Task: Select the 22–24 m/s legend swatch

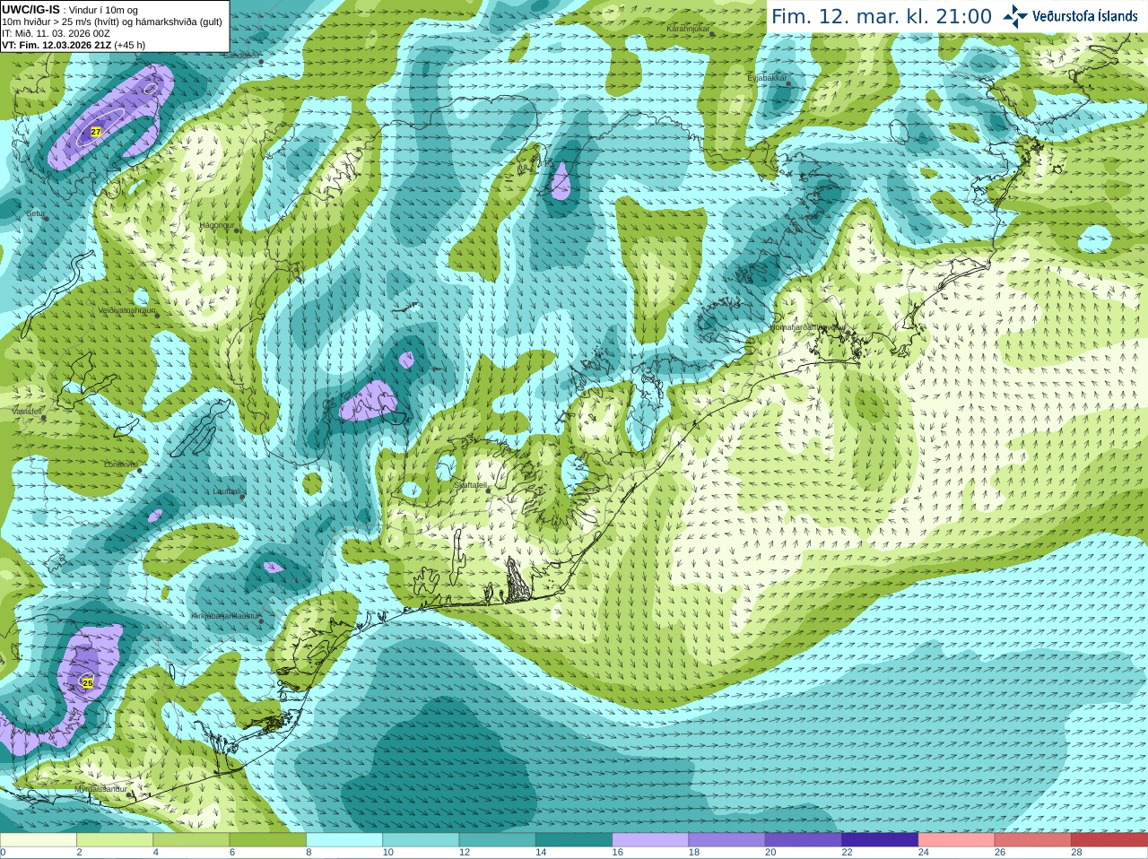Action: (x=880, y=840)
